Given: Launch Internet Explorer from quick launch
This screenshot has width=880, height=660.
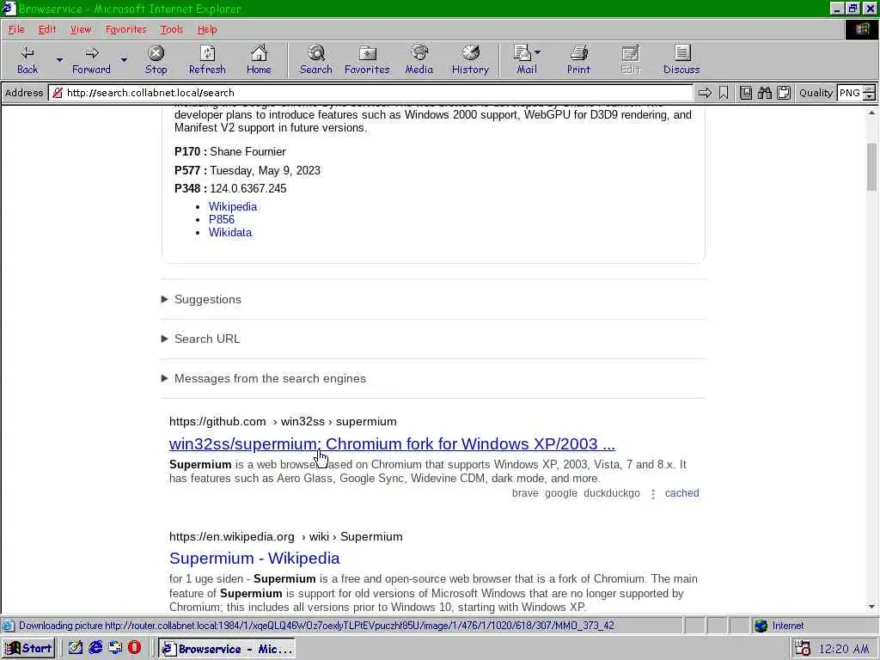Looking at the screenshot, I should click(x=95, y=648).
